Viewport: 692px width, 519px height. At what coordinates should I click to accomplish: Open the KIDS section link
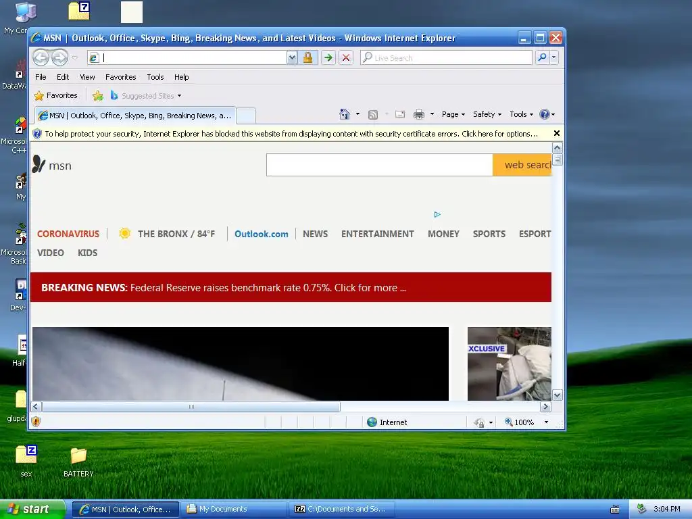[87, 253]
